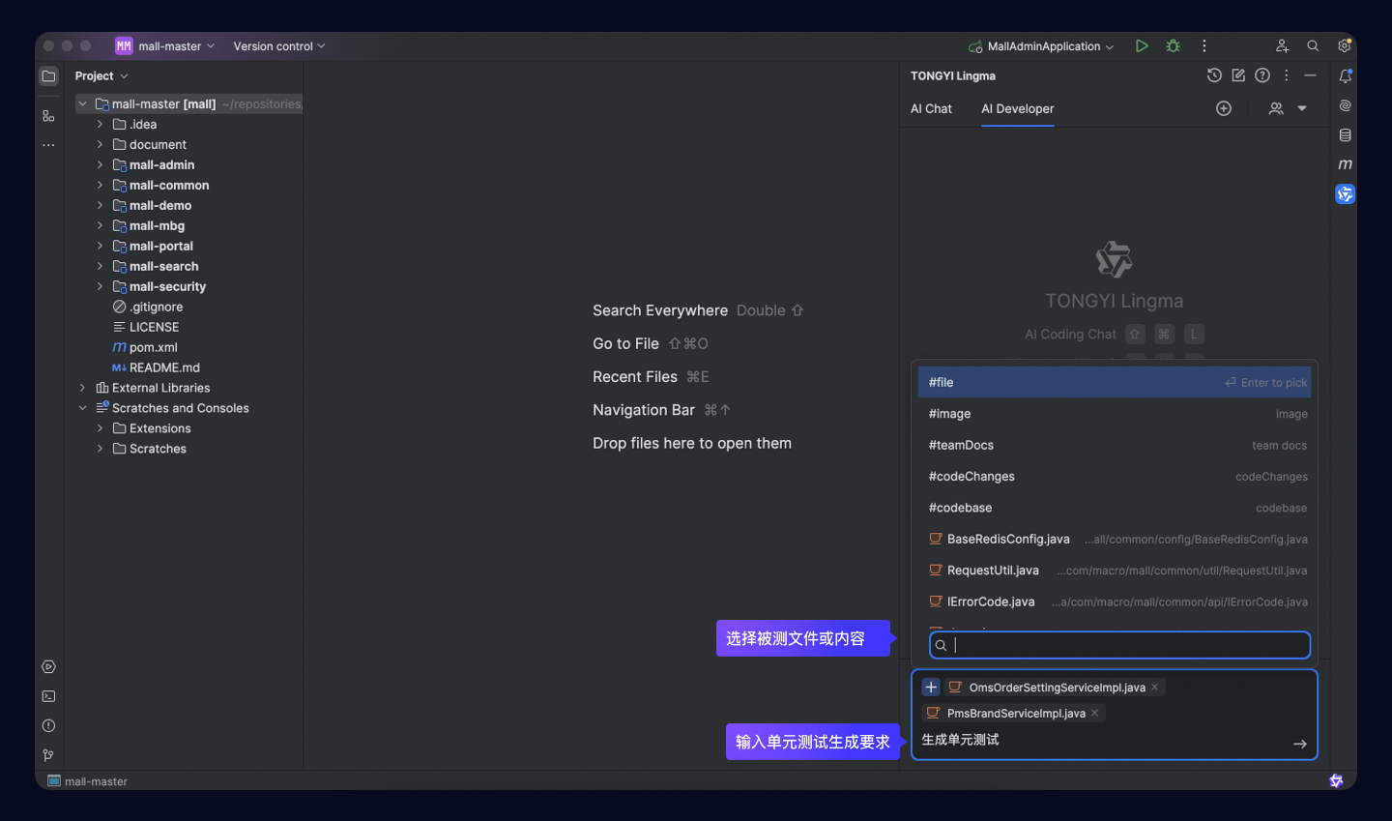
Task: Click the send arrow button in chat input
Action: (x=1299, y=744)
